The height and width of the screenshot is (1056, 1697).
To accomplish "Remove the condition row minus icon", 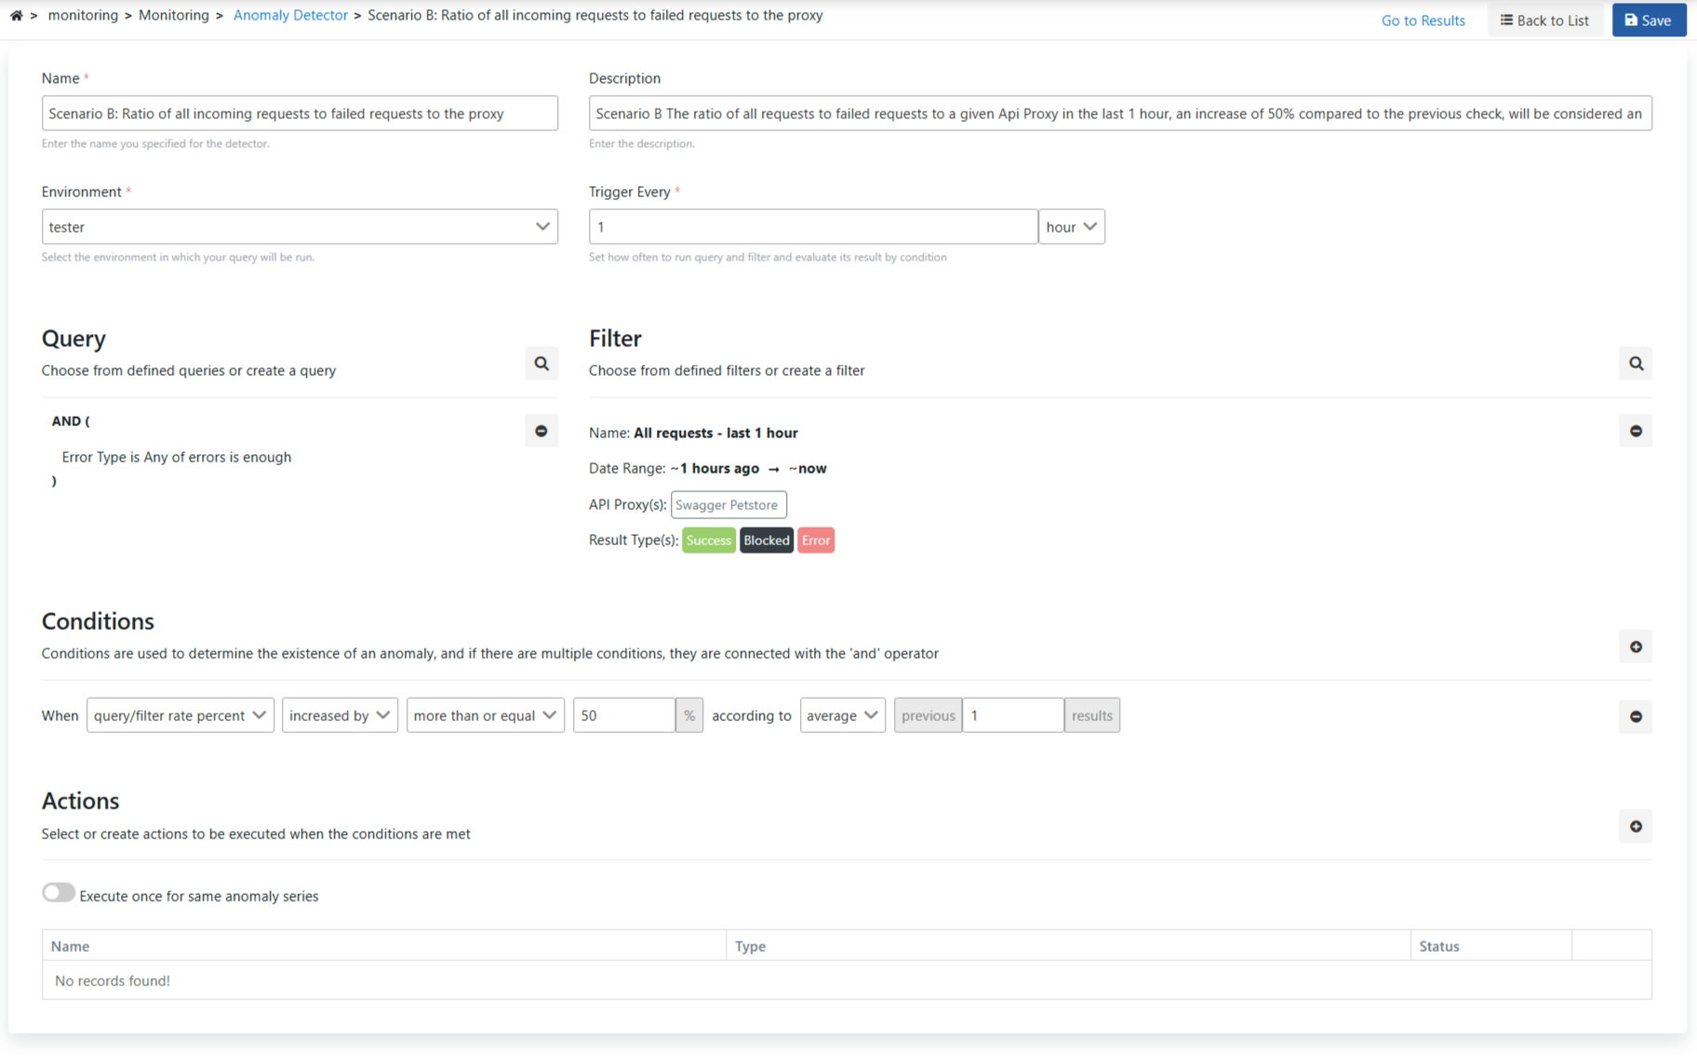I will tap(1636, 716).
